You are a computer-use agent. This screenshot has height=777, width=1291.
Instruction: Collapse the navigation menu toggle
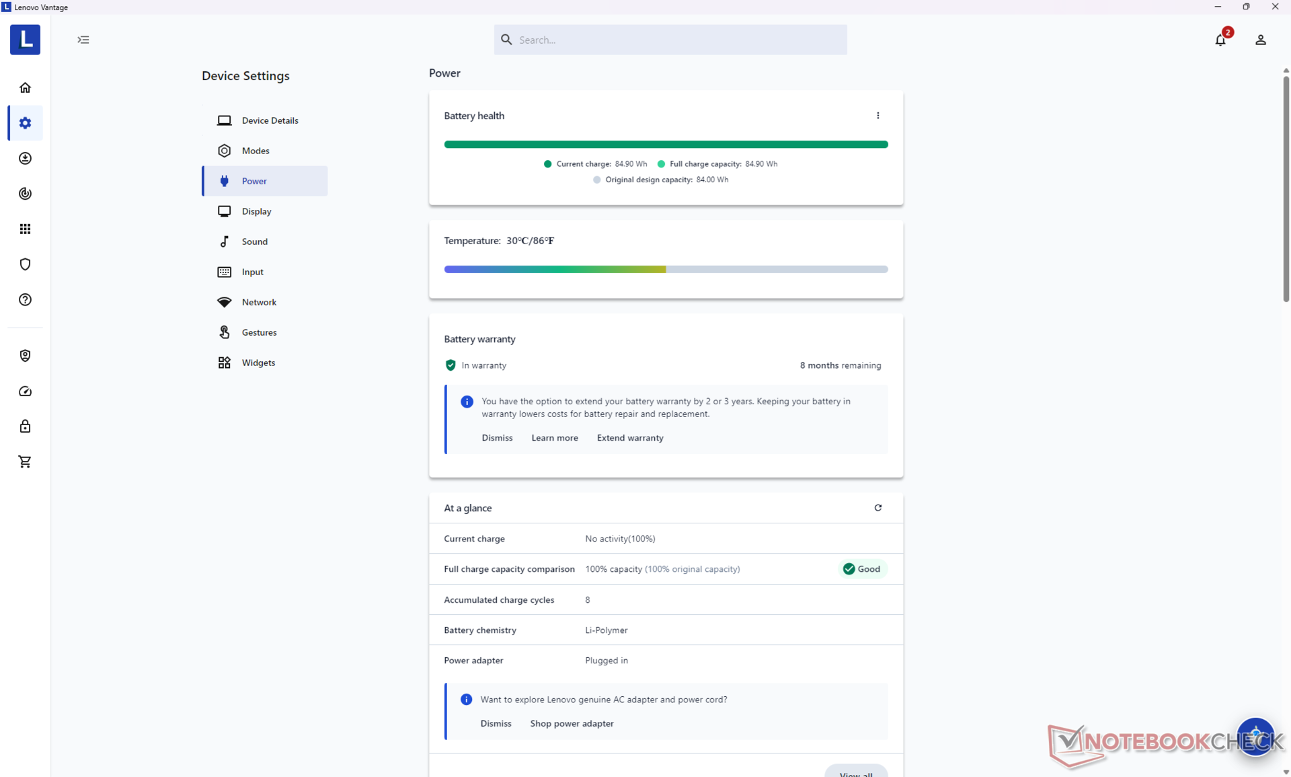[x=83, y=40]
